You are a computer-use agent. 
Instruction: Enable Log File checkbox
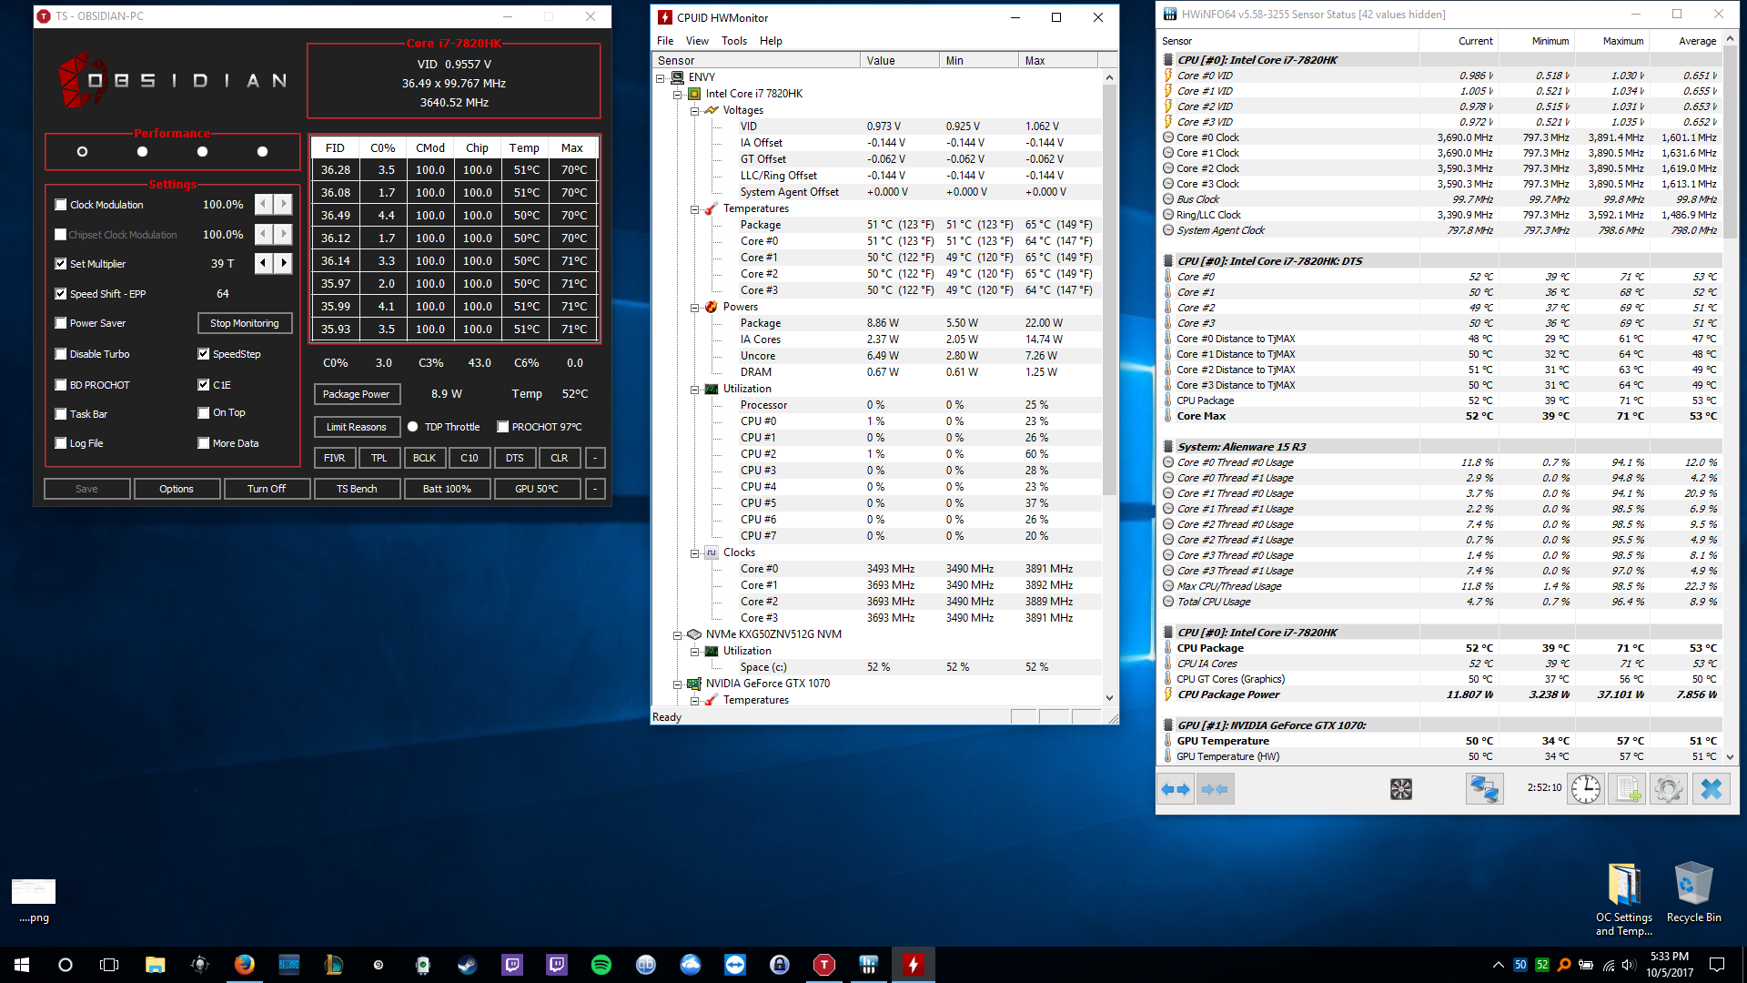(x=61, y=443)
